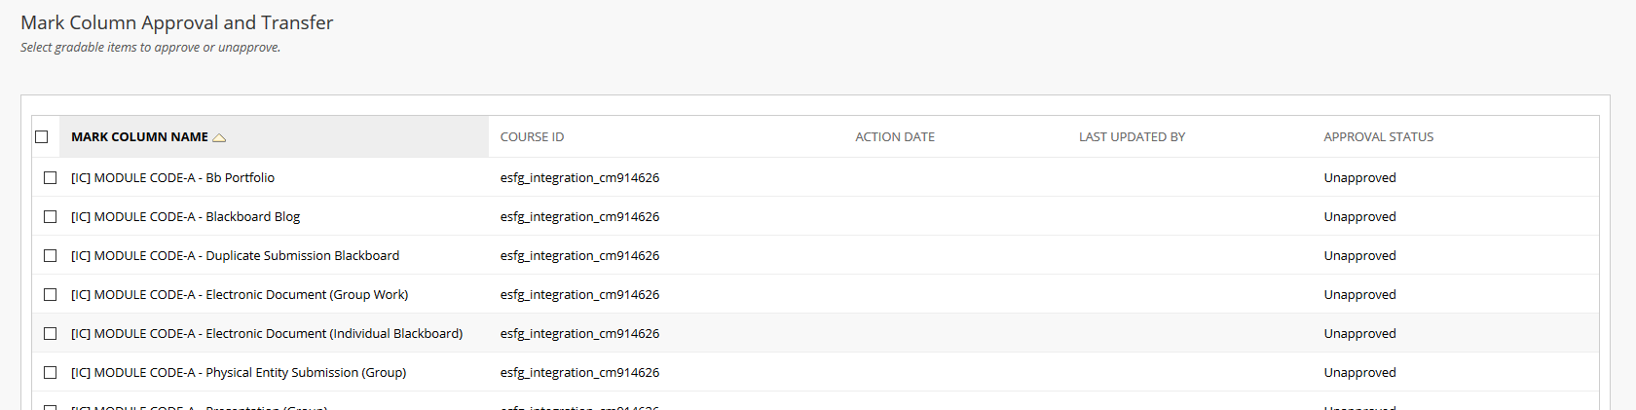This screenshot has width=1636, height=410.
Task: Tick the select-all checkbox in table header
Action: pyautogui.click(x=42, y=137)
